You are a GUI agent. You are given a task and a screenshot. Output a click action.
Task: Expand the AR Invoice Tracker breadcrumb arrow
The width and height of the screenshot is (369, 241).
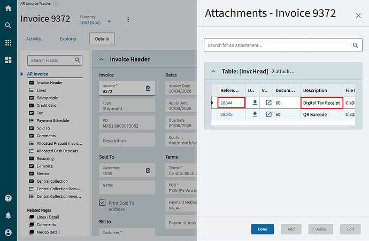[x=56, y=4]
